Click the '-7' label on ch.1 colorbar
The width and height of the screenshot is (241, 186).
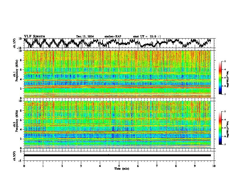click(x=224, y=94)
